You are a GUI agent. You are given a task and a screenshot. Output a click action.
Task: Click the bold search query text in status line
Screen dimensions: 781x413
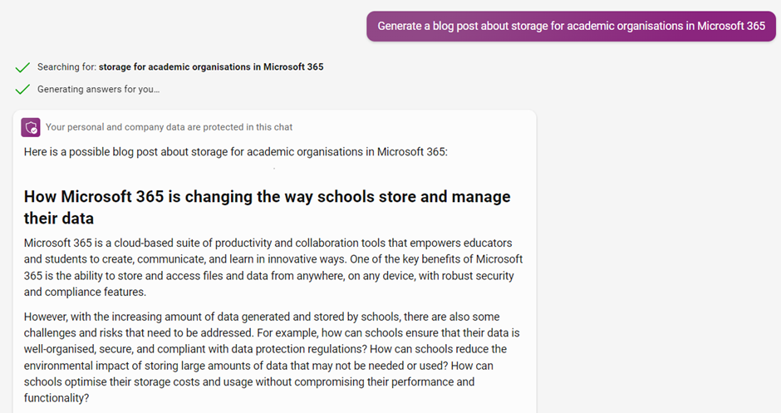211,67
